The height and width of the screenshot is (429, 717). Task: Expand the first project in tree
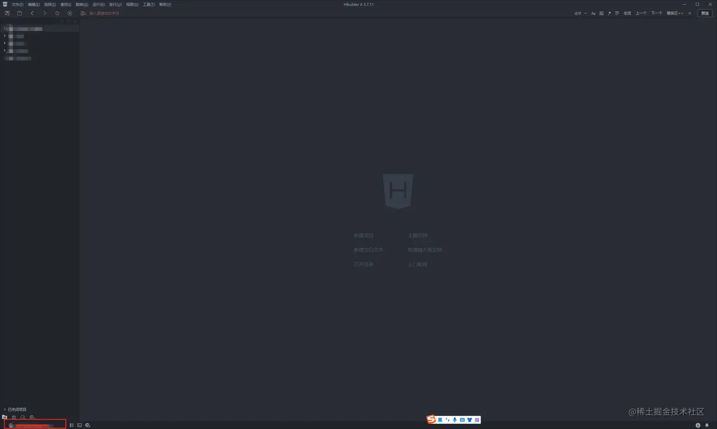click(5, 28)
